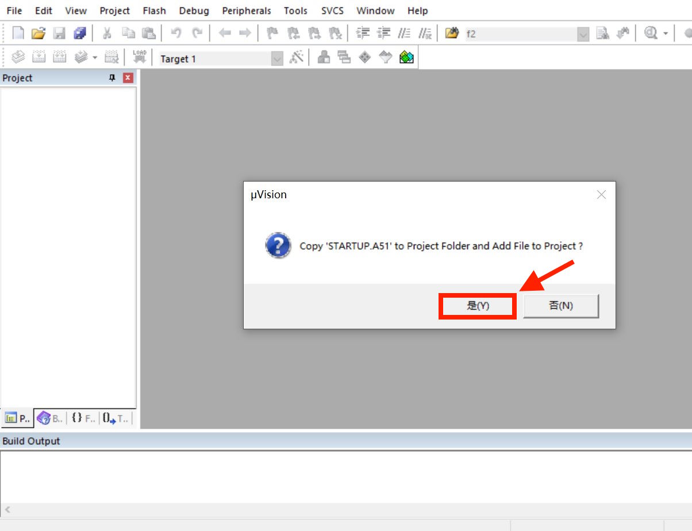Viewport: 692px width, 531px height.
Task: Uncomment the selected lines
Action: [x=425, y=33]
